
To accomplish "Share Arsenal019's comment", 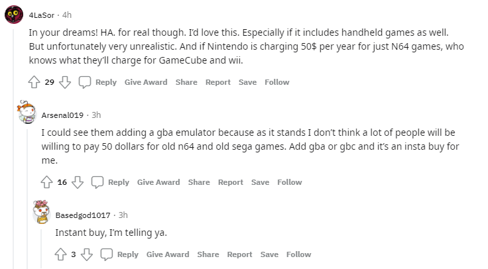I will (199, 182).
